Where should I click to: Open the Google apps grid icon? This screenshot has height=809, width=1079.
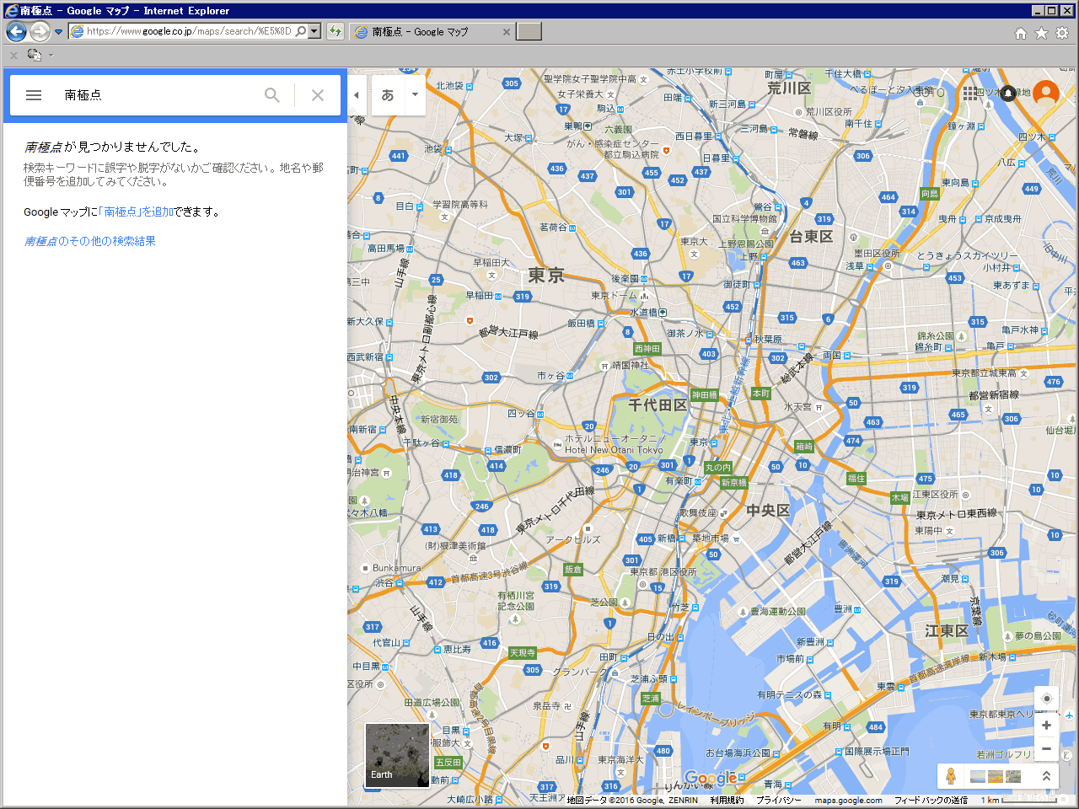click(x=971, y=93)
